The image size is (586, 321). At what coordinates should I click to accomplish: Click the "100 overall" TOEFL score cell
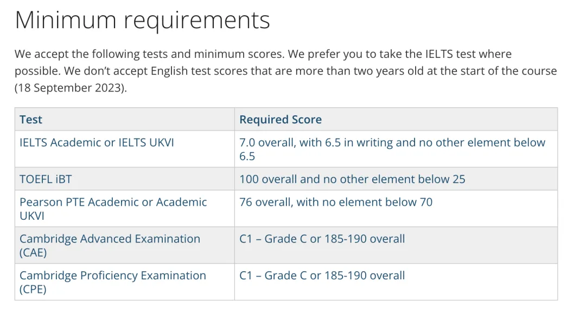pos(352,179)
